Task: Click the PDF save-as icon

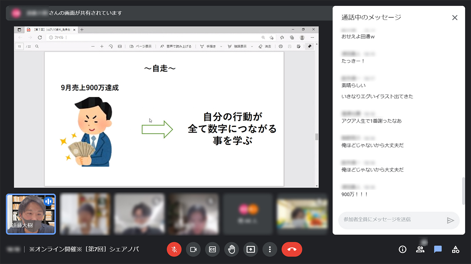Action: pos(298,47)
